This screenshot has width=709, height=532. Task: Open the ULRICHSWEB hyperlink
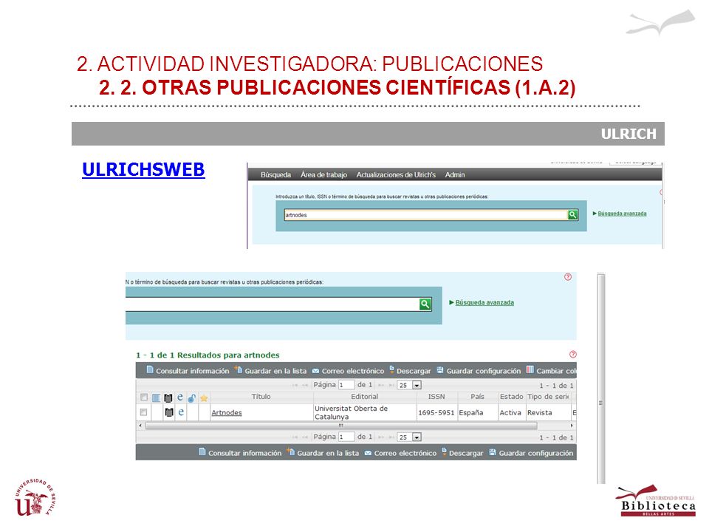pyautogui.click(x=143, y=170)
